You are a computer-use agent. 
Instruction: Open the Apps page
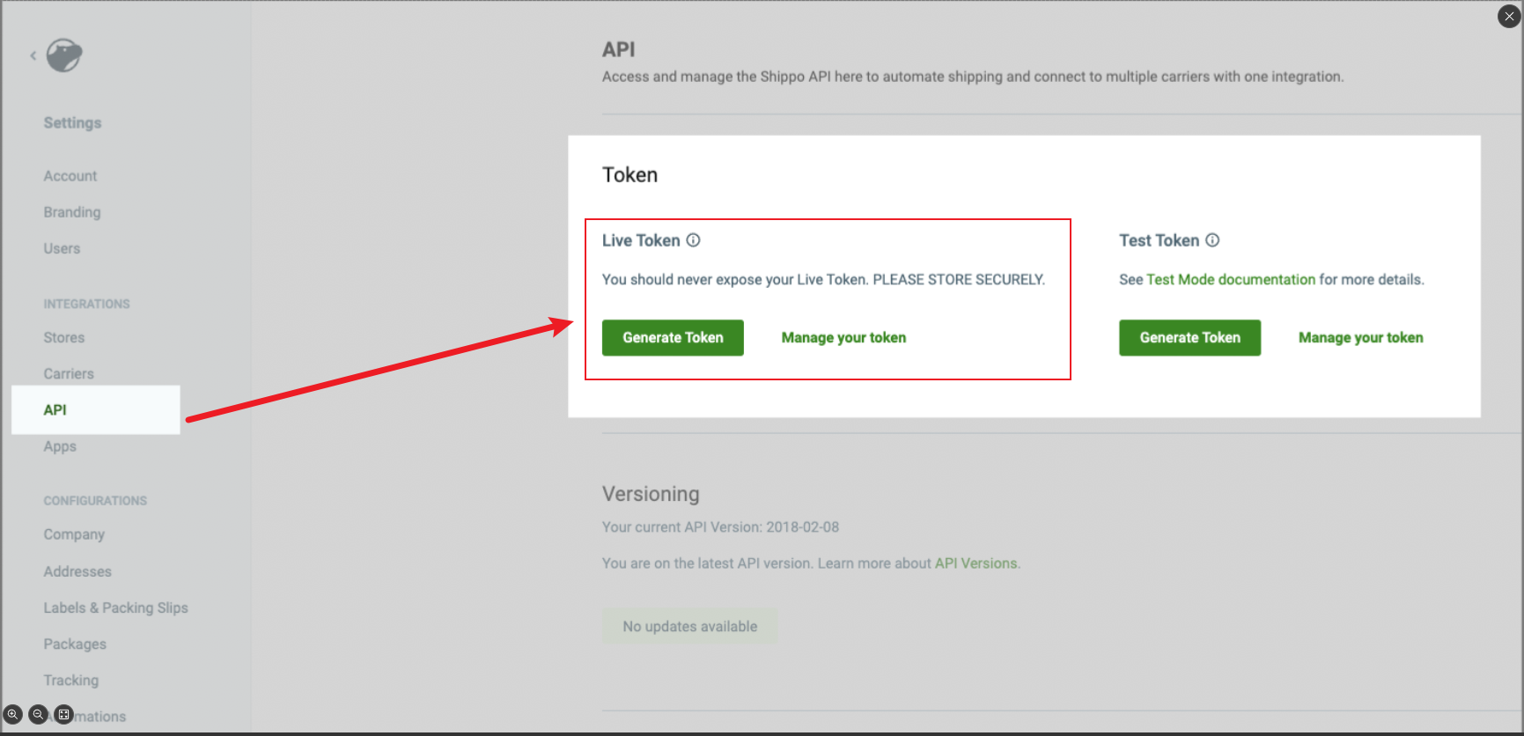point(60,446)
